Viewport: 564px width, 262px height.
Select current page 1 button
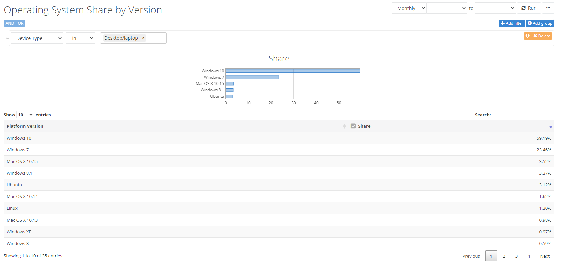[491, 256]
